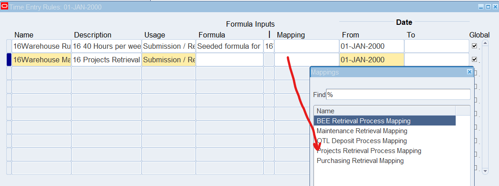Select the row indicator for 16Warehouse Ma record

(9, 60)
